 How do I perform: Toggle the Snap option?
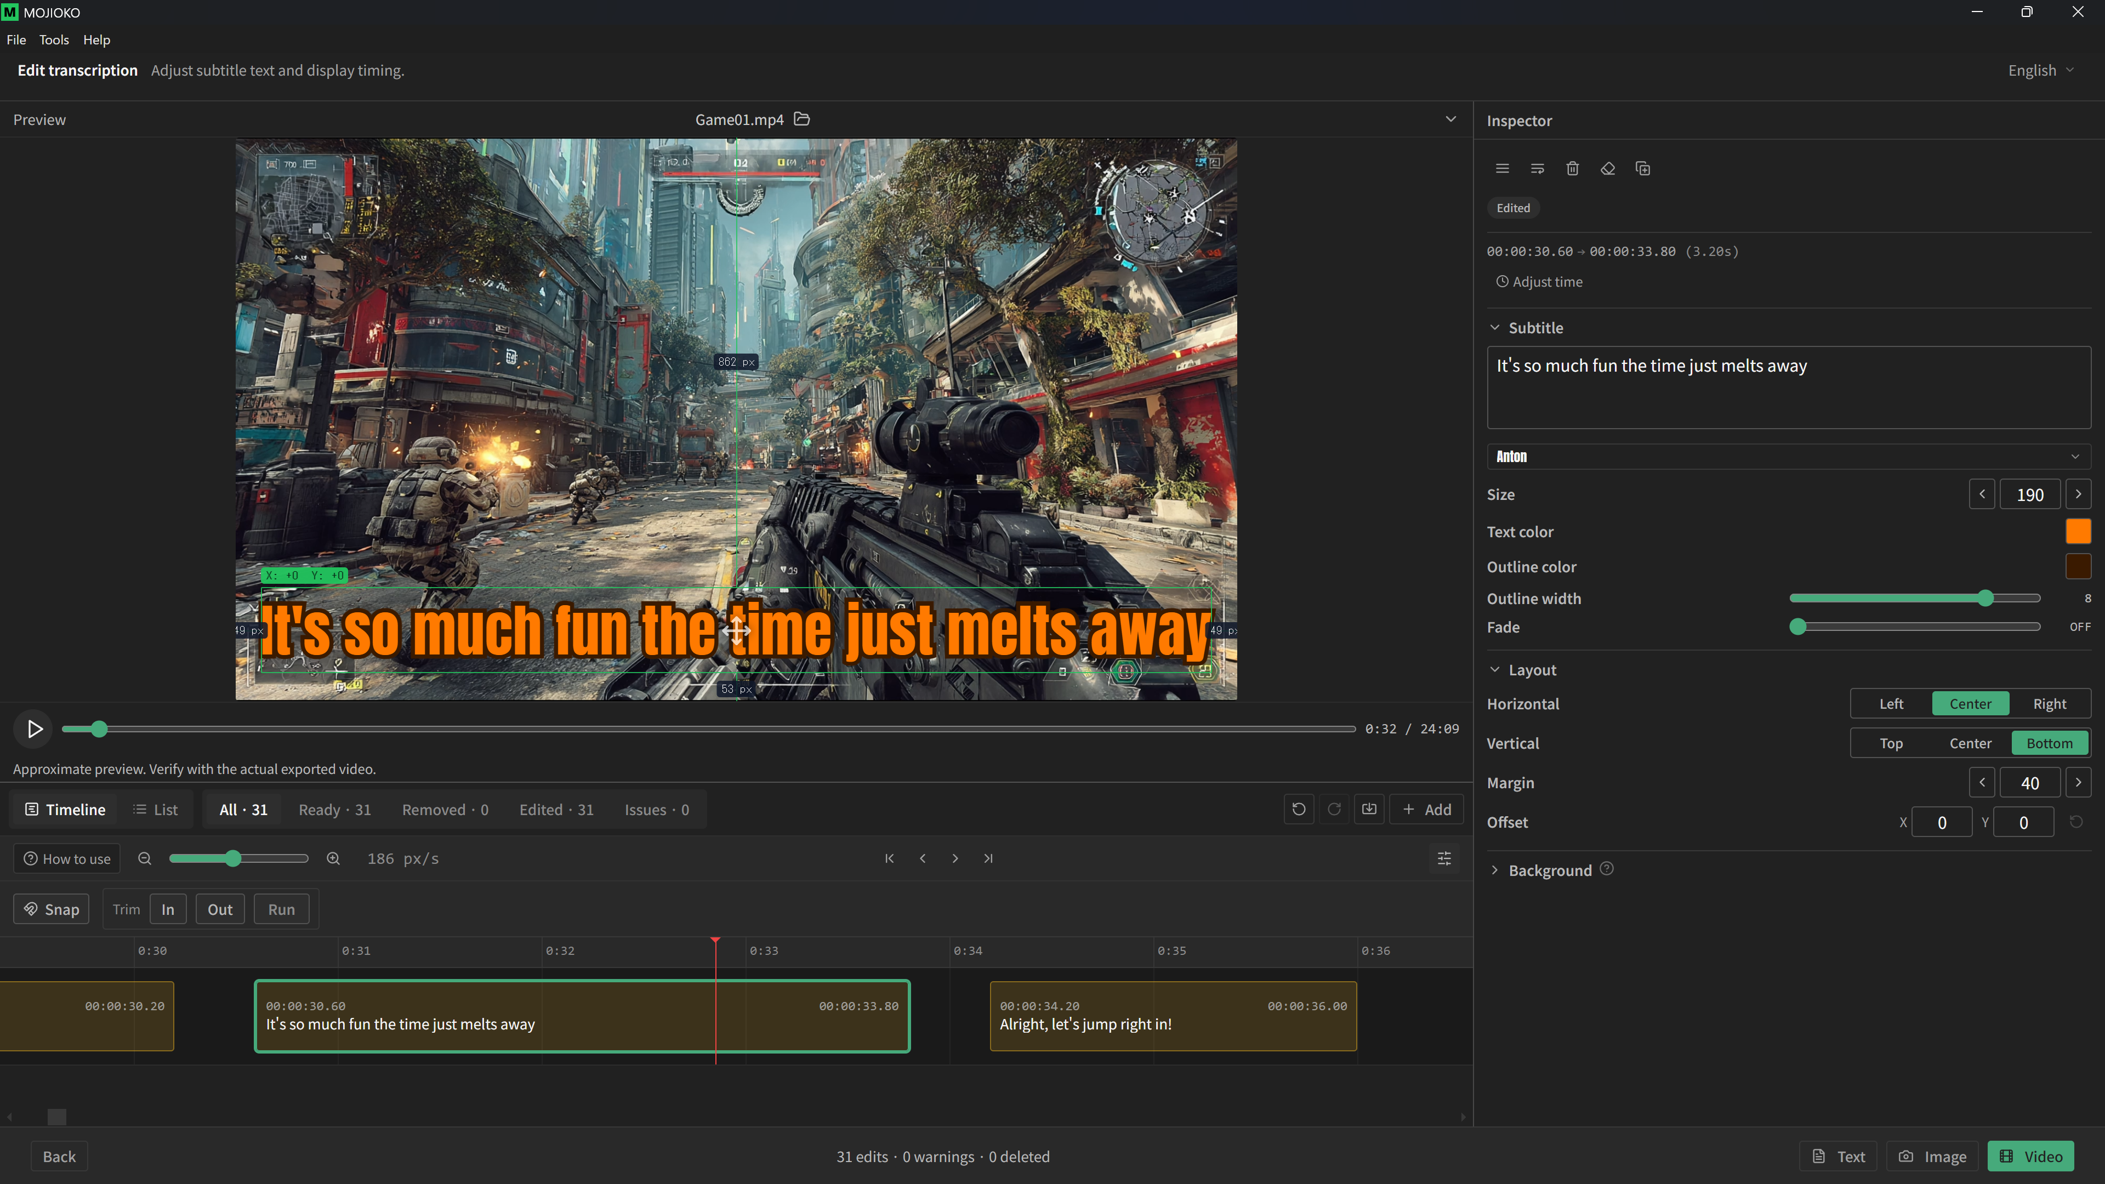point(52,909)
